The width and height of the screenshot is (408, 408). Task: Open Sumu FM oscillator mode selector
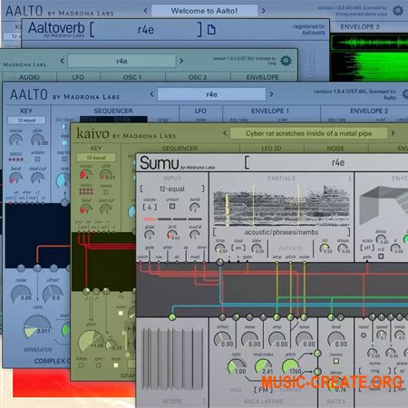(263, 390)
